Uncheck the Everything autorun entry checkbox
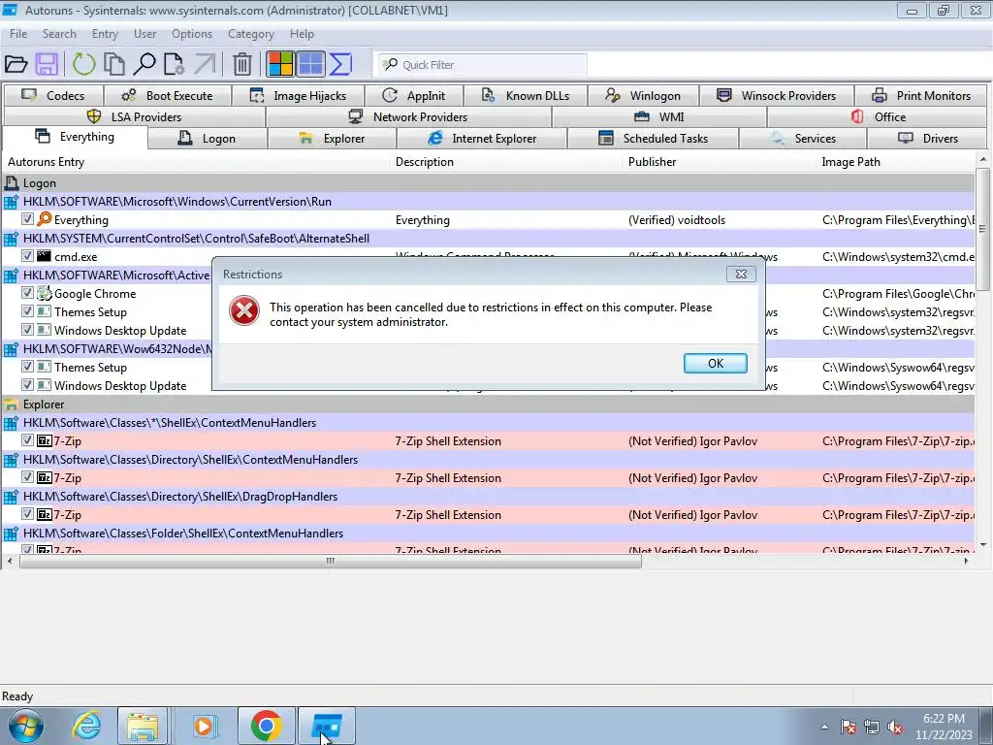This screenshot has width=993, height=745. (x=27, y=218)
